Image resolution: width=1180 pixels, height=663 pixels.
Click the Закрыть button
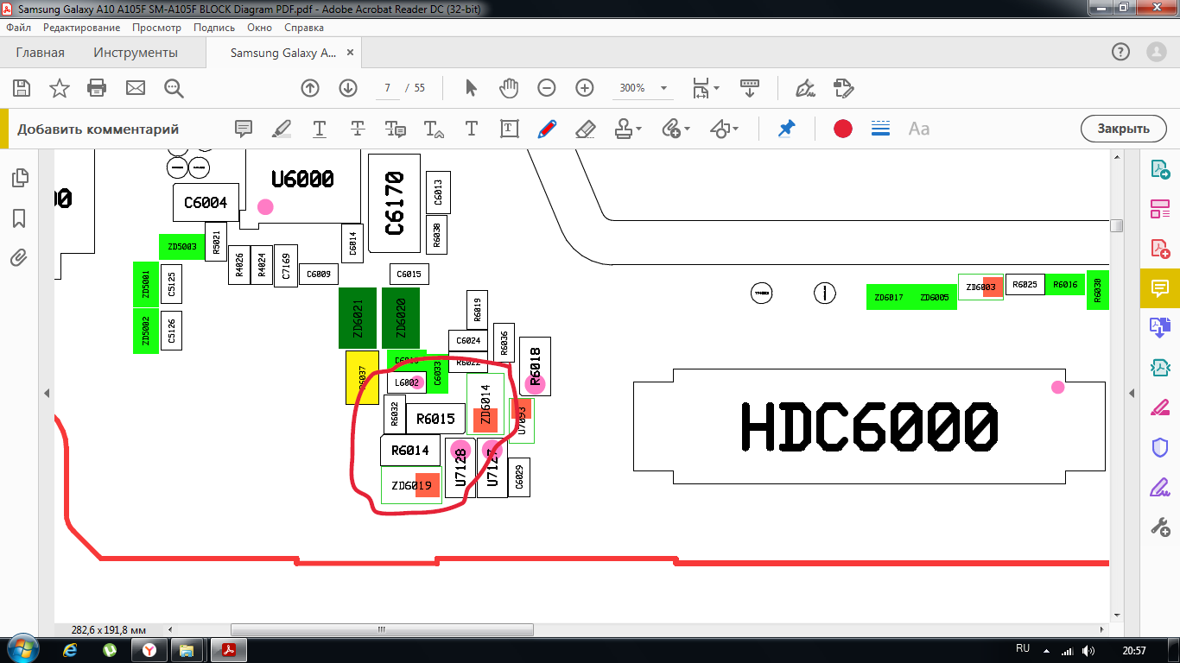(x=1123, y=129)
